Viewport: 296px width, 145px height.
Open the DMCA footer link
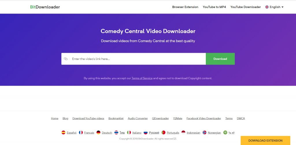(x=241, y=118)
